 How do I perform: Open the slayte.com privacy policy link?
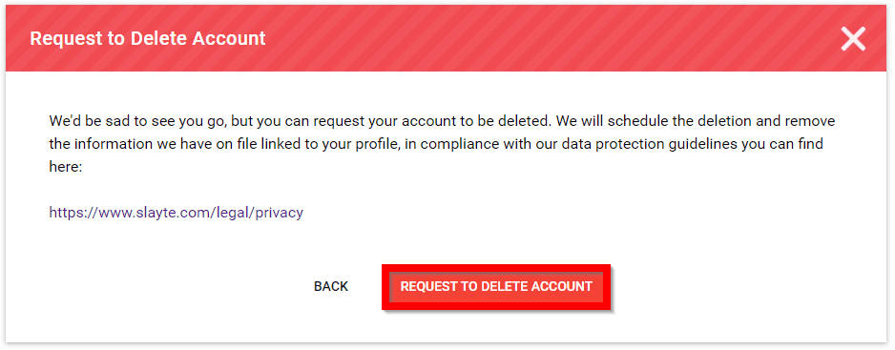176,213
